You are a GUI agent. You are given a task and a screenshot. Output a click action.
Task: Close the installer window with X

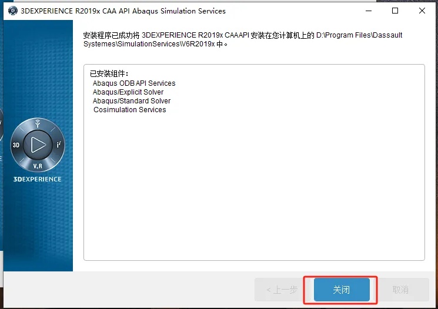[x=422, y=11]
